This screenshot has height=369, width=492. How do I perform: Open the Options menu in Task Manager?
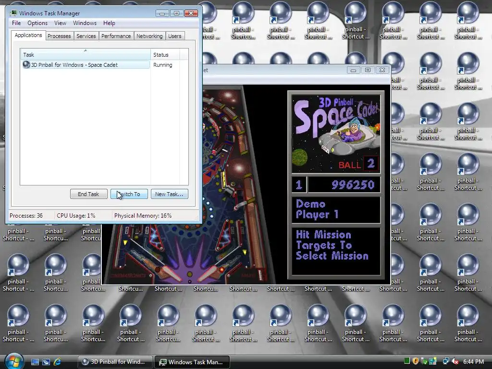tap(37, 23)
